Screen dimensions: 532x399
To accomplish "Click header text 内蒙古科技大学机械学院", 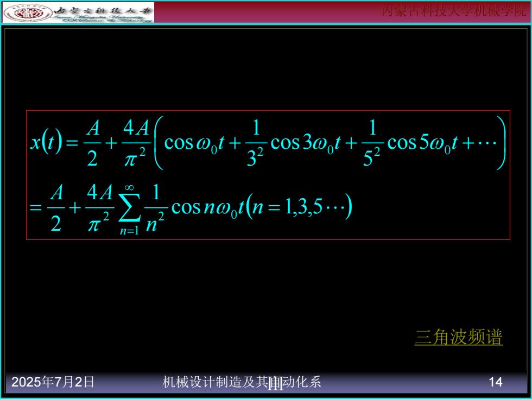I will pyautogui.click(x=454, y=11).
